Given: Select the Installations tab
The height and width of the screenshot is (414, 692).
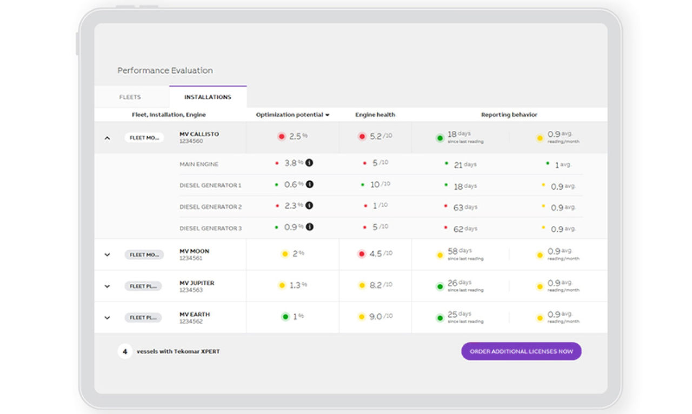Looking at the screenshot, I should click(208, 97).
